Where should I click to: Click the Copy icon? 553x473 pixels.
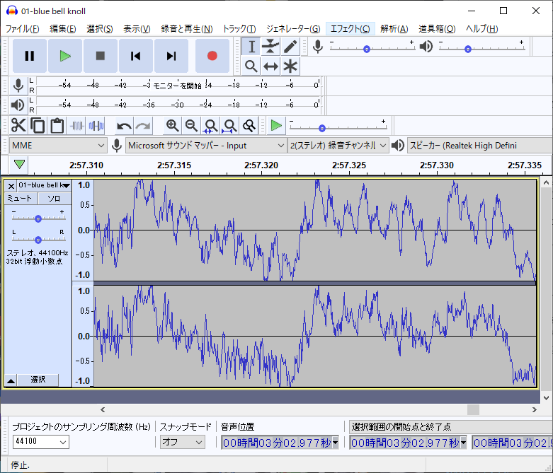pos(38,125)
